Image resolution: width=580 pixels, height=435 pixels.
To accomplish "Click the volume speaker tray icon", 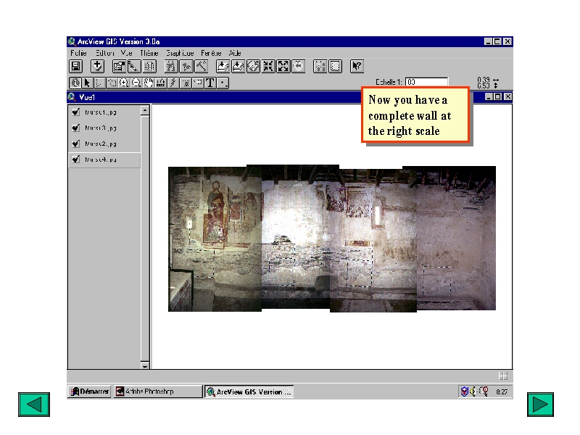I will (473, 391).
